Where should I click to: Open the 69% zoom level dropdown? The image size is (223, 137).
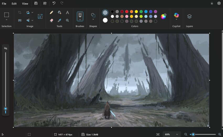tap(172, 134)
